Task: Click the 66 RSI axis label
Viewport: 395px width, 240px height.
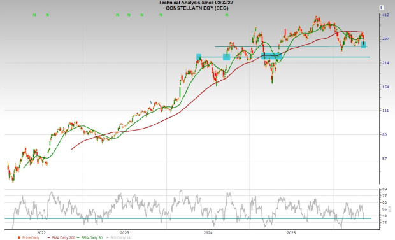Action: (384, 202)
